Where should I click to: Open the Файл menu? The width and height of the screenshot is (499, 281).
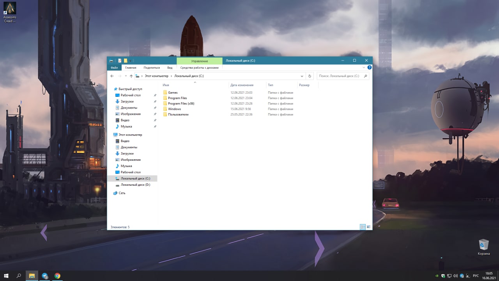(114, 68)
